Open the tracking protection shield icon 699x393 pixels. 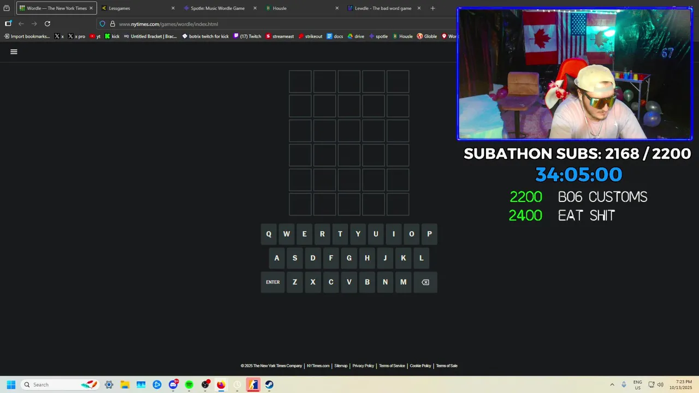102,24
